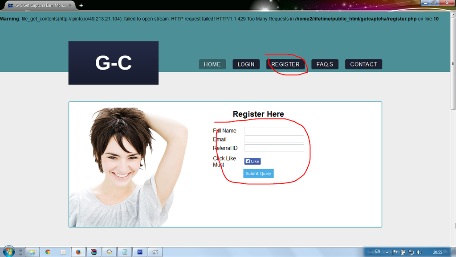The height and width of the screenshot is (257, 456).
Task: Go to the HOME page
Action: 212,64
